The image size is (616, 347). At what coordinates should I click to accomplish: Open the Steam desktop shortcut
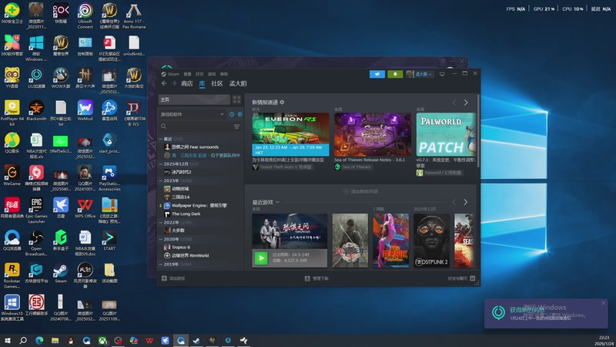click(x=61, y=274)
